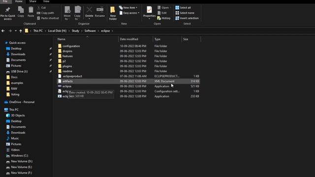Image resolution: width=315 pixels, height=177 pixels.
Task: Open the Easy access dropdown
Action: tap(129, 13)
